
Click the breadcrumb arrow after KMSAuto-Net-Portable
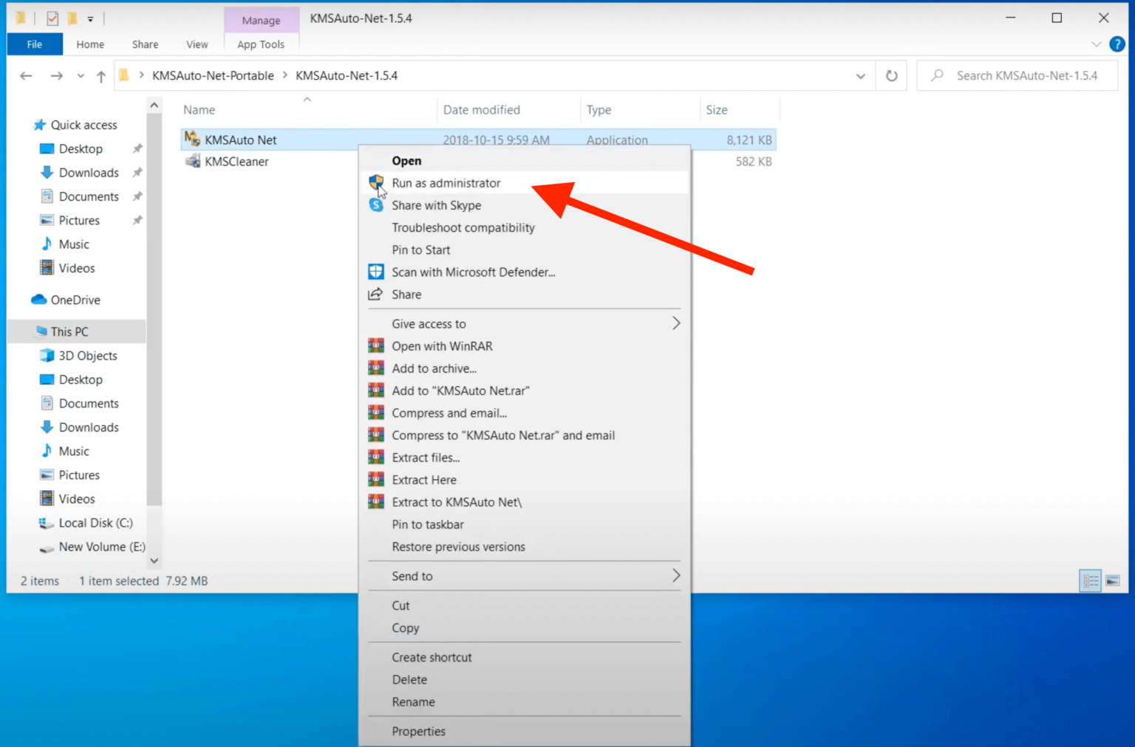[284, 75]
